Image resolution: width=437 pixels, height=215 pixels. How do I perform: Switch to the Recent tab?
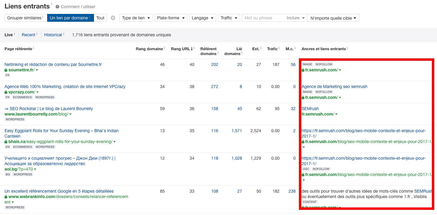[28, 35]
